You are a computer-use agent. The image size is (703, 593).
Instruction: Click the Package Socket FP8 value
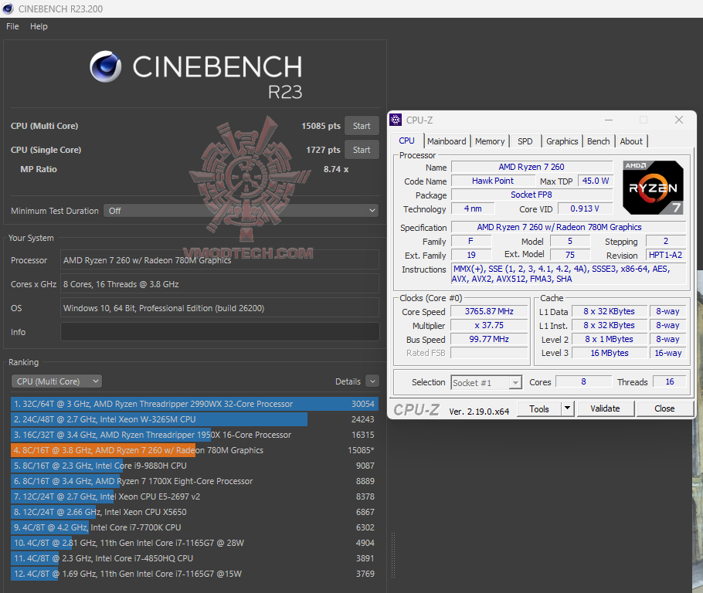pyautogui.click(x=531, y=195)
